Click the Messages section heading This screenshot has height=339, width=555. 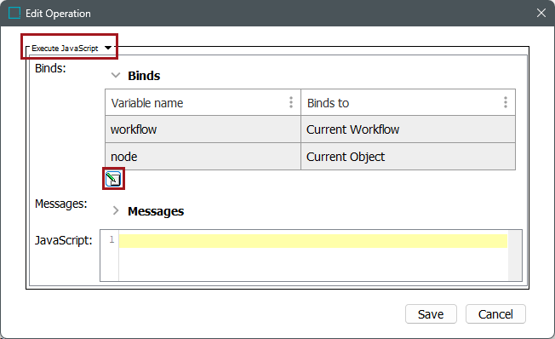(x=156, y=211)
